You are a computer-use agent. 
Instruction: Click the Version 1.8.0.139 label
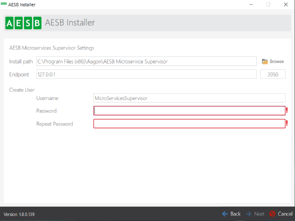coord(19,214)
